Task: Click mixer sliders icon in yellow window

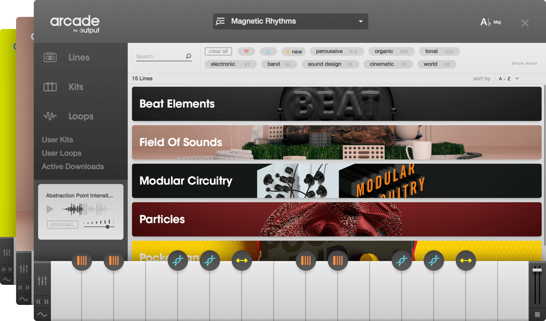Action: coord(7,253)
